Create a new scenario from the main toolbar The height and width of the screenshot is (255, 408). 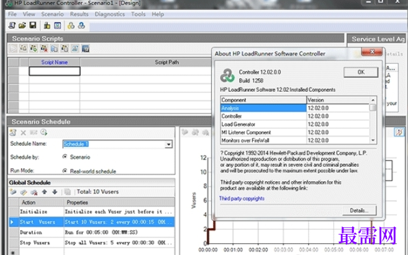(12, 25)
